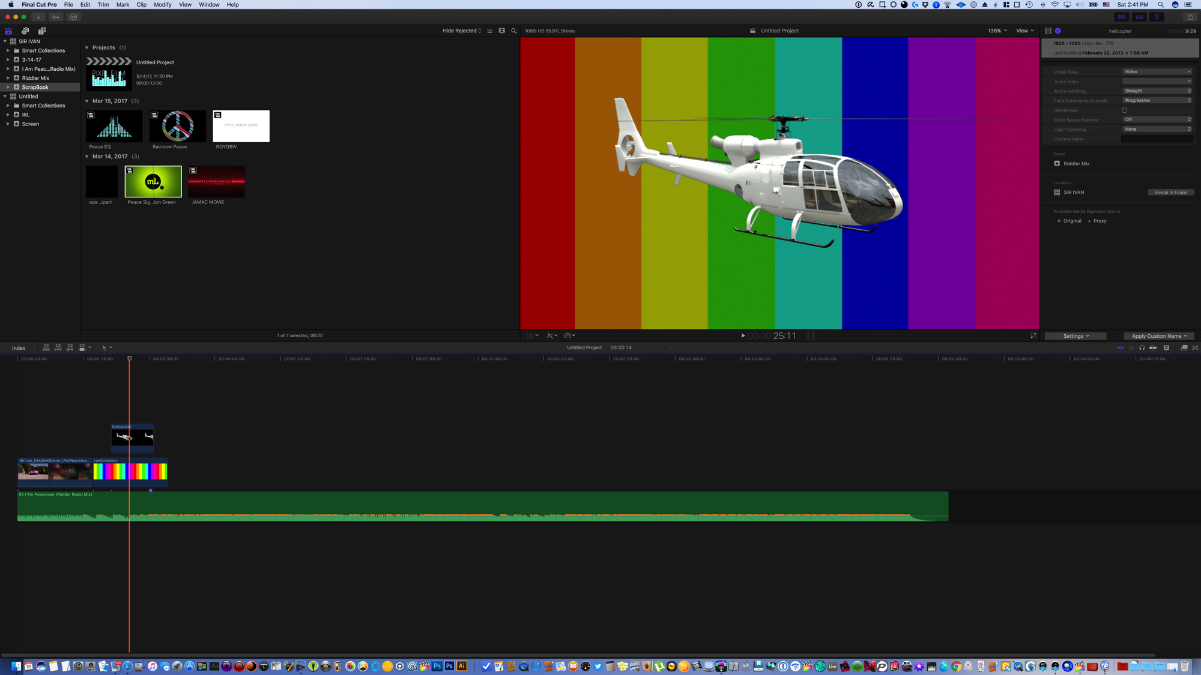This screenshot has height=675, width=1201.
Task: Open the Hide Rejected filter dropdown
Action: tap(462, 31)
